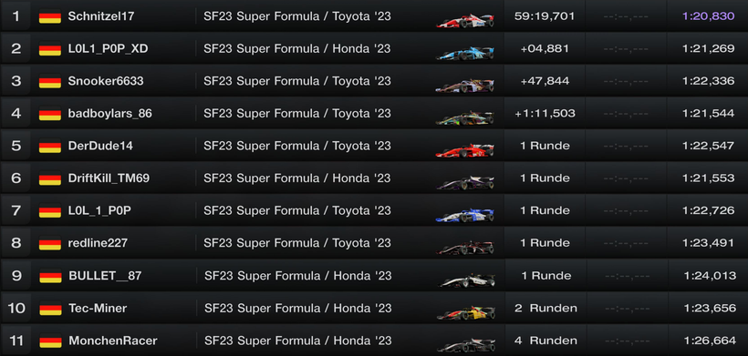Click the blue-white car icon of L0L_1_P0P
Screen dimensions: 748x356
click(x=465, y=215)
